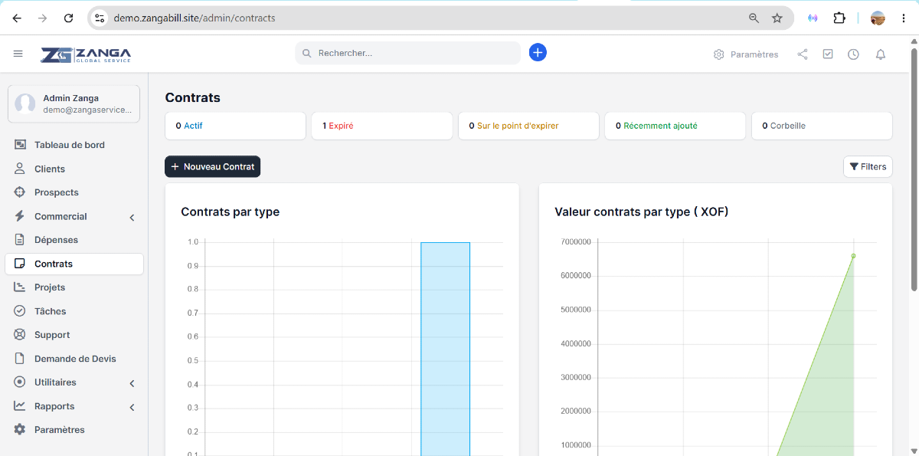Click the page vertical scrollbar
919x456 pixels.
pyautogui.click(x=914, y=169)
